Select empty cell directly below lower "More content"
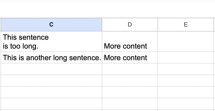Screen dimensions: 215x111 pyautogui.click(x=130, y=69)
